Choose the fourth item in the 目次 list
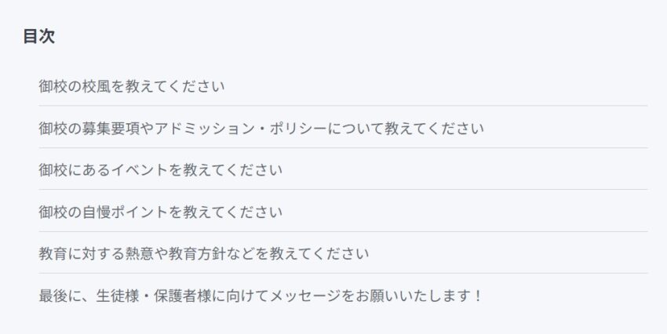 point(160,212)
